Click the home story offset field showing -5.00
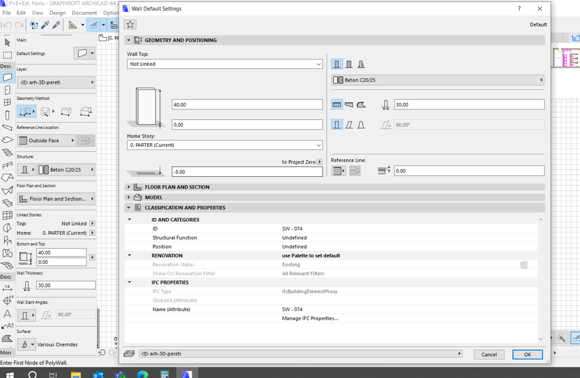The width and height of the screenshot is (580, 378). tap(247, 172)
